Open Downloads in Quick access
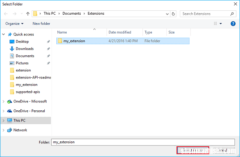This screenshot has width=240, height=157. (x=25, y=49)
